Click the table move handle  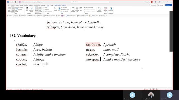pos(15,41)
